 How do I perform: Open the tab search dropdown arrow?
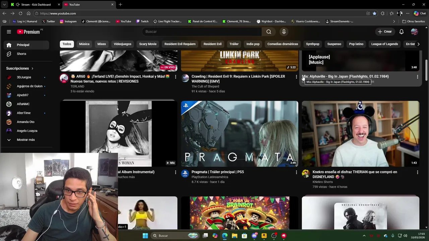pyautogui.click(x=4, y=4)
